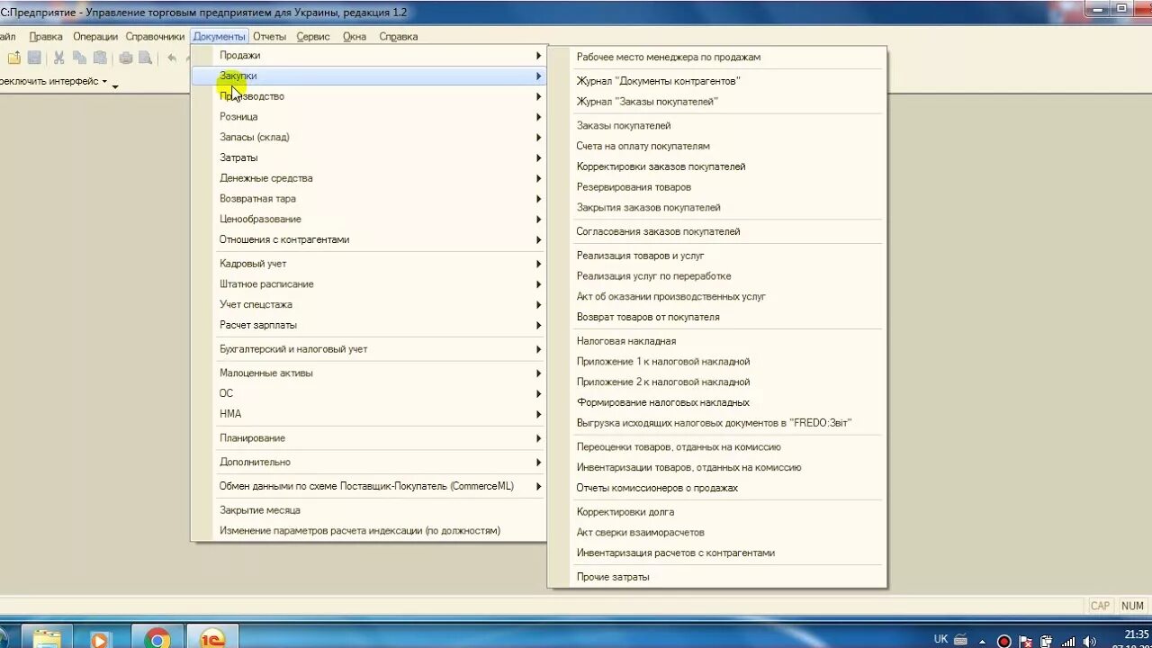This screenshot has height=648, width=1152.
Task: Click the Cut scissors toolbar icon
Action: pyautogui.click(x=59, y=58)
